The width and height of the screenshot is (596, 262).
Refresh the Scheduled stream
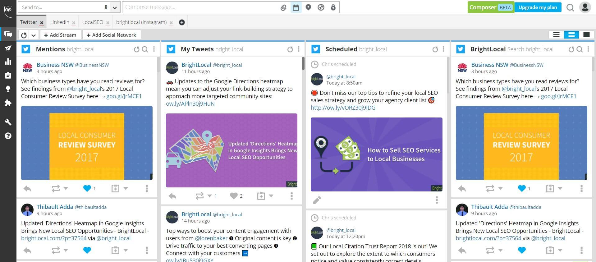click(x=435, y=49)
